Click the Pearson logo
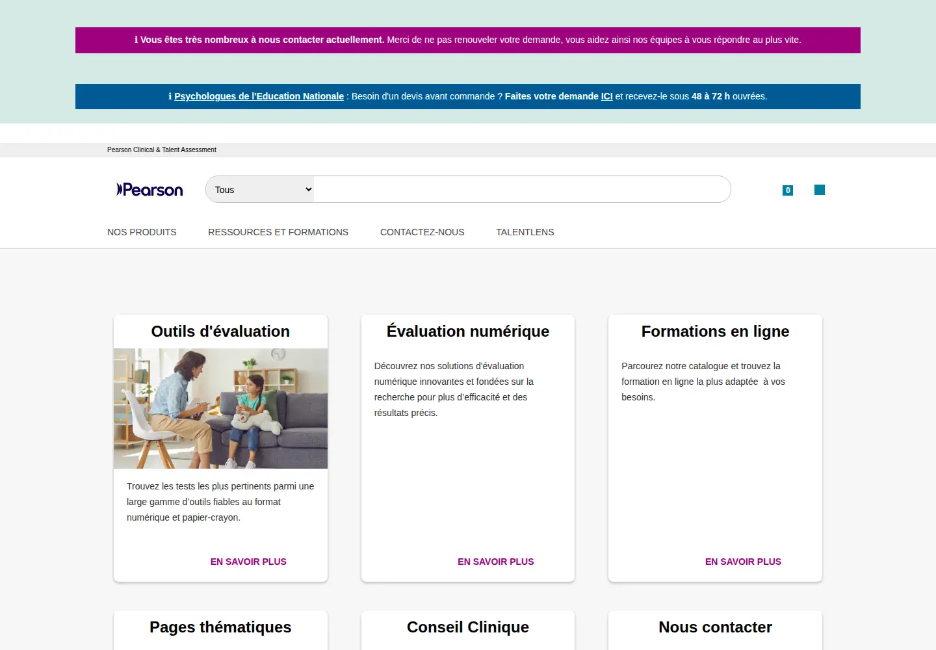The width and height of the screenshot is (936, 650). pos(149,189)
